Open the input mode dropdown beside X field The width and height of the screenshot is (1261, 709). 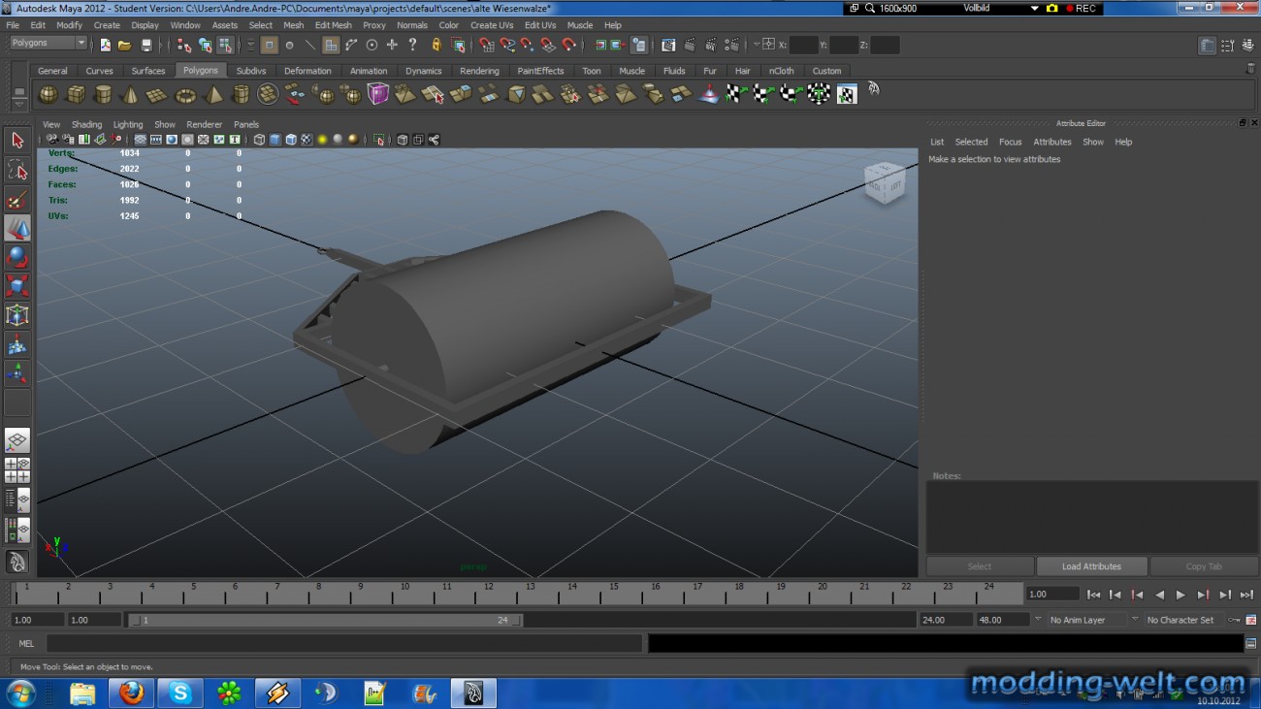click(756, 45)
